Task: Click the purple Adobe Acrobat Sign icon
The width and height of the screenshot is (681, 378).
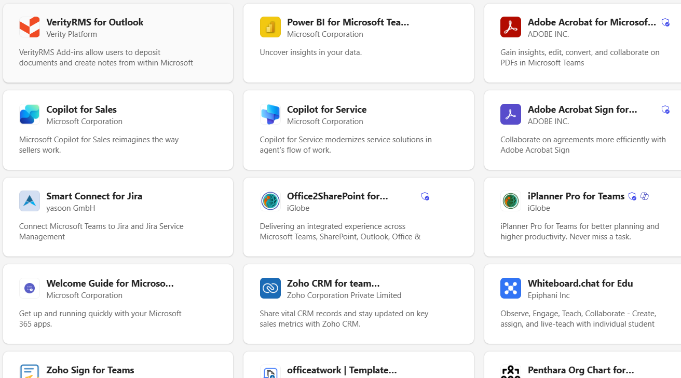Action: (x=511, y=114)
